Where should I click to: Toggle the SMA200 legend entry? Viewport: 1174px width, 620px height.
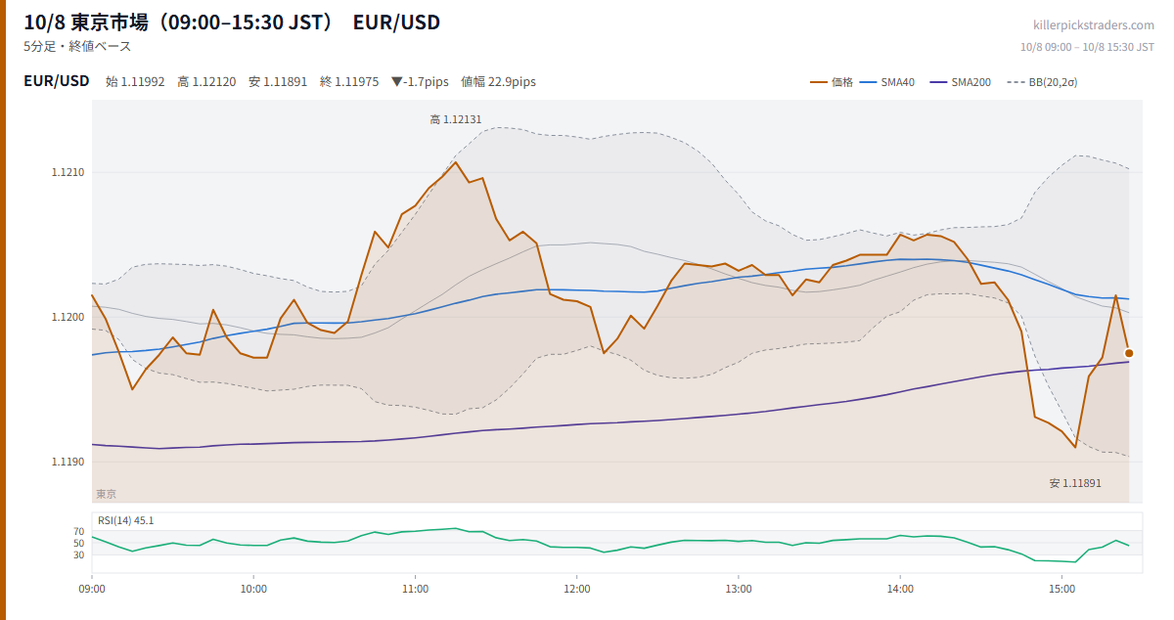coord(960,82)
